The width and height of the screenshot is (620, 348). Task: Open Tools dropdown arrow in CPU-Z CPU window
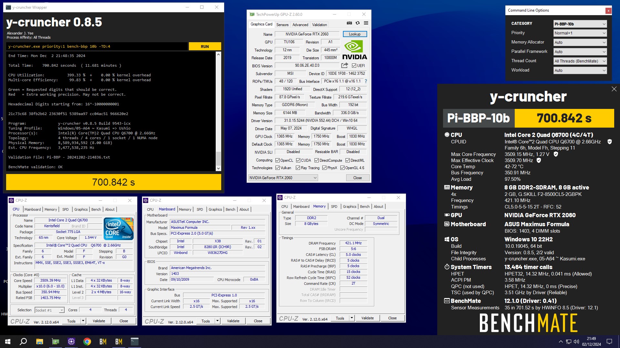pos(83,321)
